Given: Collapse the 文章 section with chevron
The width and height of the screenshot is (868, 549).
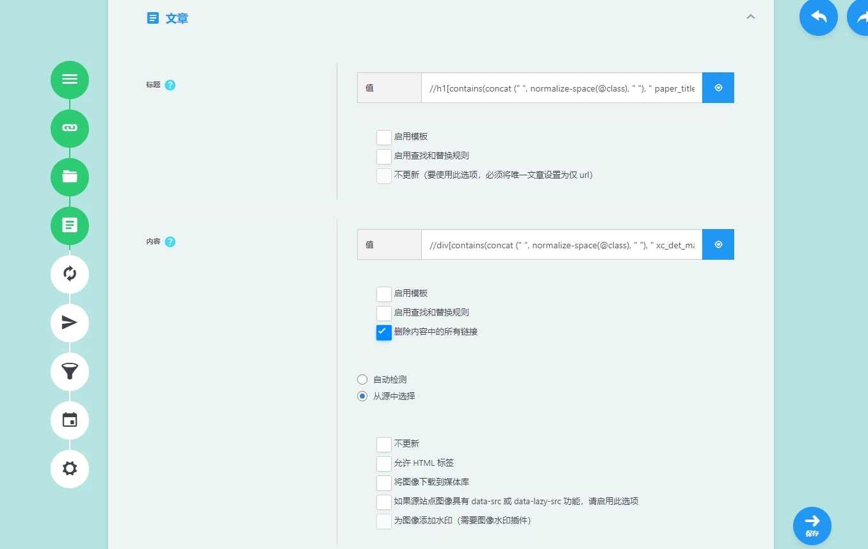Looking at the screenshot, I should pos(751,17).
